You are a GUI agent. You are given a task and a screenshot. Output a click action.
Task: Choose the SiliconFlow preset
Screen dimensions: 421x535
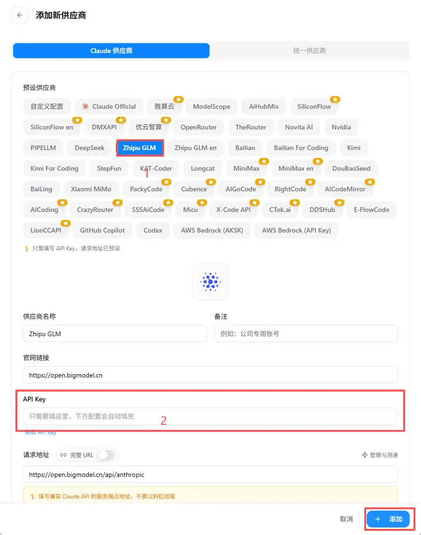tap(314, 106)
